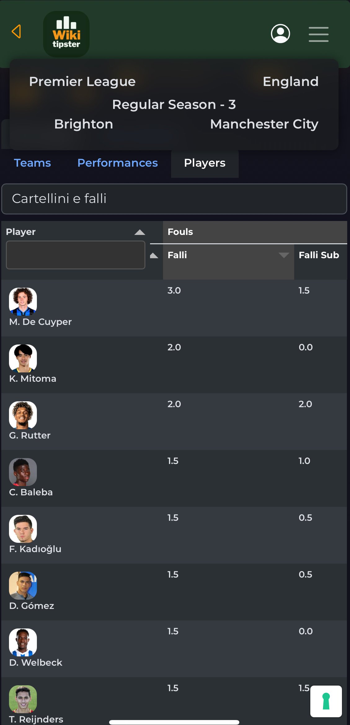Open the Wiki tipster logo home
350x725 pixels.
(66, 34)
